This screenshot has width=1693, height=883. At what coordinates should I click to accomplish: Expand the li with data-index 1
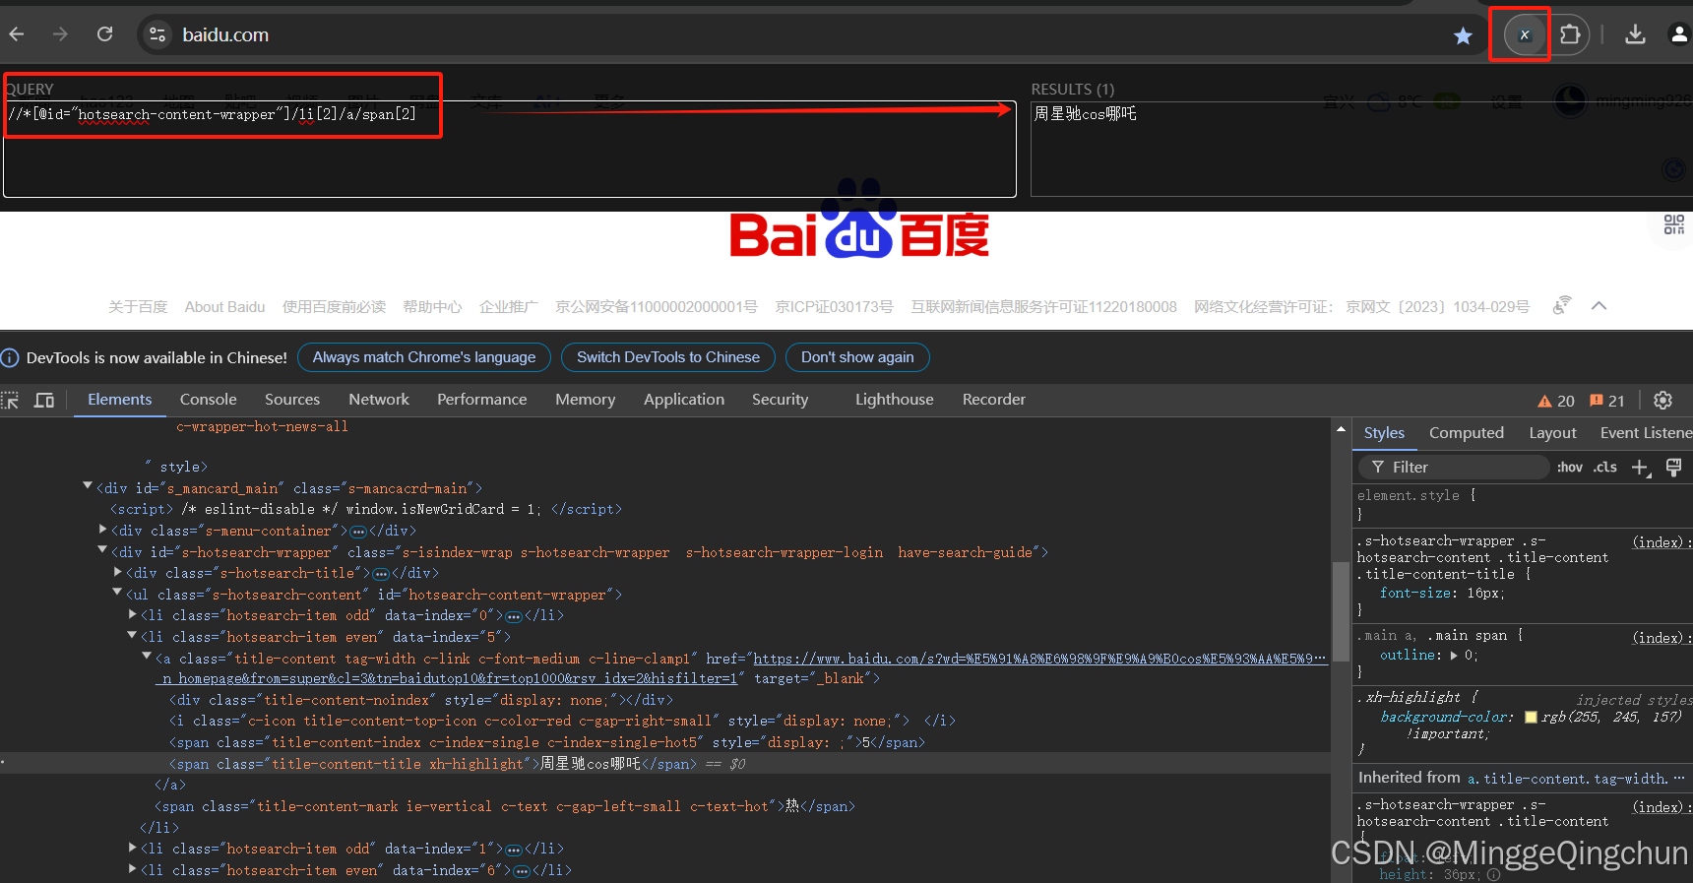pyautogui.click(x=133, y=848)
